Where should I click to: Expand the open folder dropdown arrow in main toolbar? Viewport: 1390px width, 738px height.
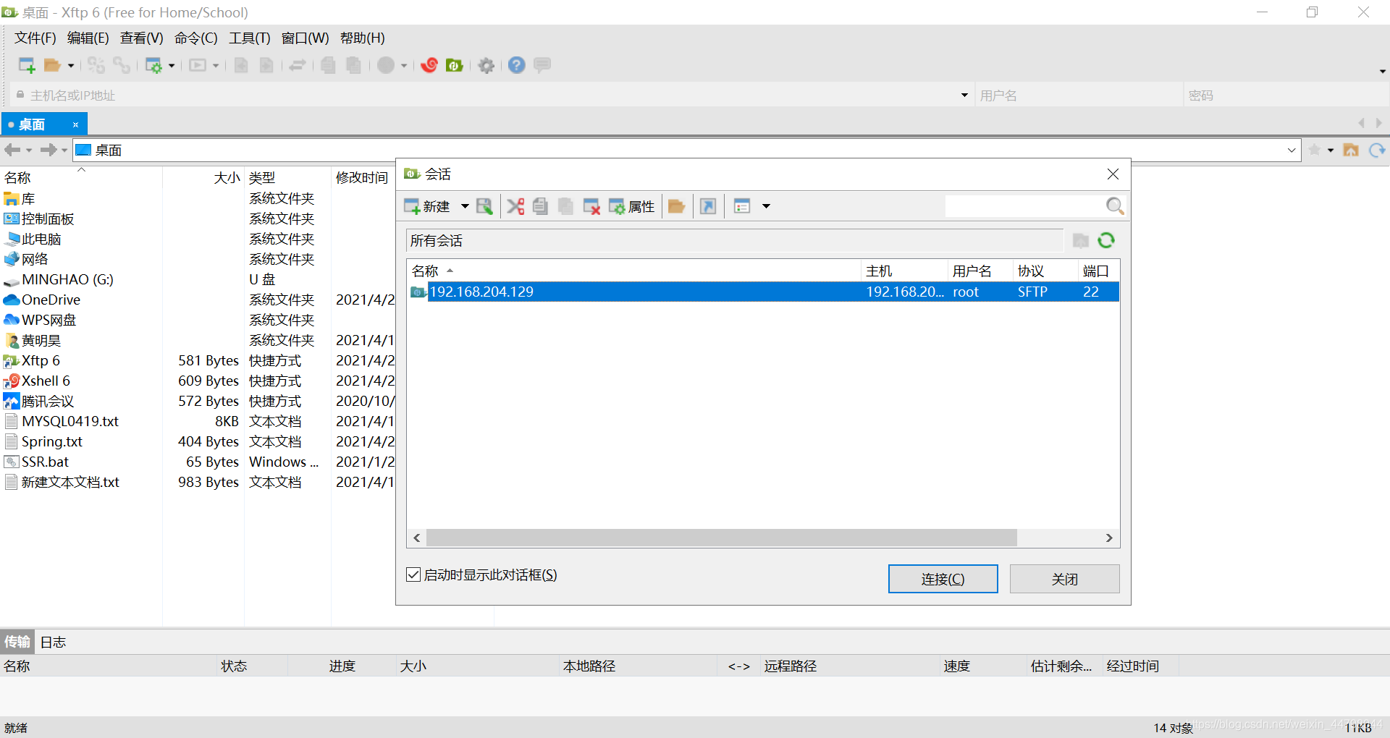[x=71, y=66]
